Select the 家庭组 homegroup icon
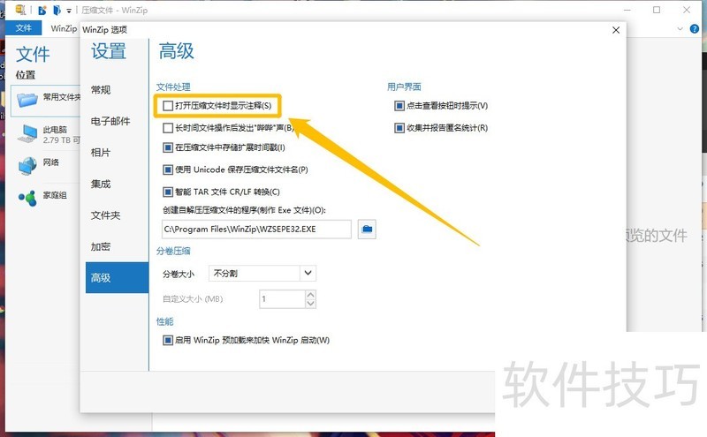The height and width of the screenshot is (437, 707). point(27,198)
